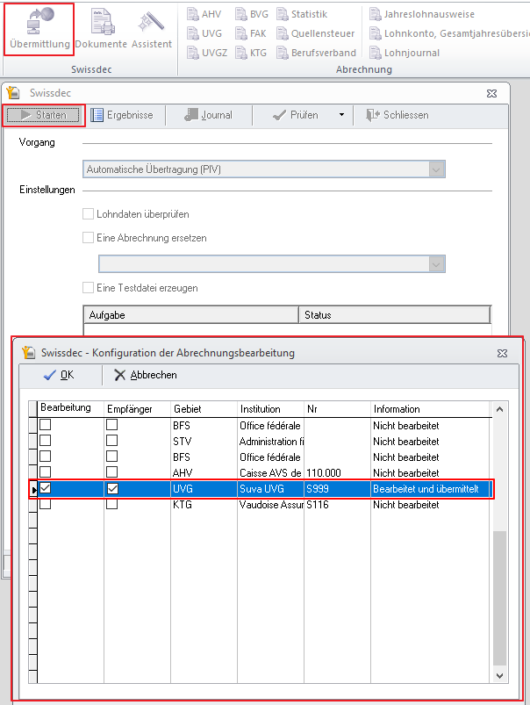Click Schliessen in the Swissdec toolbar
Image resolution: width=530 pixels, height=705 pixels.
coord(397,115)
